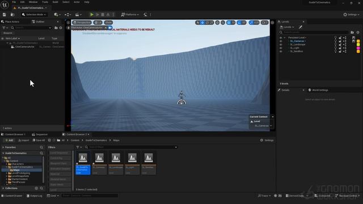Image resolution: width=363 pixels, height=204 pixels.
Task: Toggle visibility of the last sublevel row
Action: pos(281,52)
